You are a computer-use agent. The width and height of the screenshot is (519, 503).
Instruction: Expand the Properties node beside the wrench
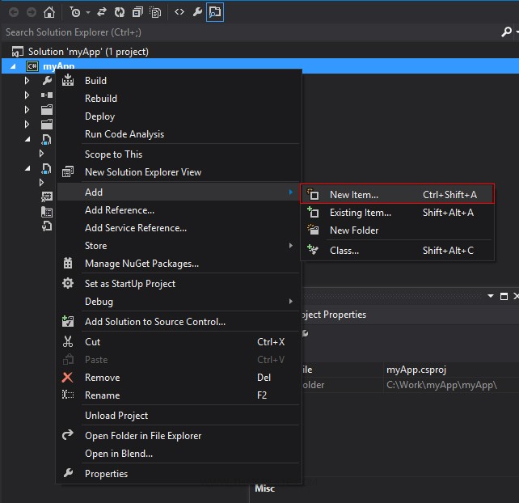27,81
